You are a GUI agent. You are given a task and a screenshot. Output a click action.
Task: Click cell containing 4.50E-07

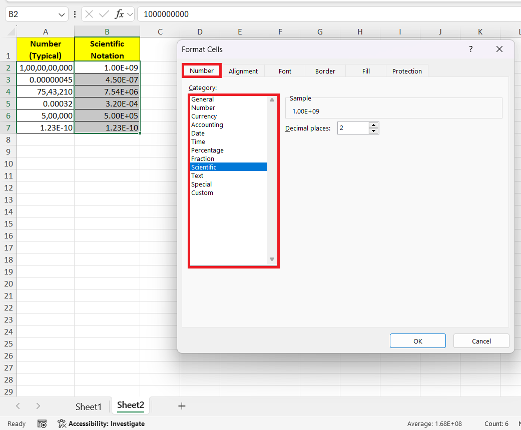point(107,79)
